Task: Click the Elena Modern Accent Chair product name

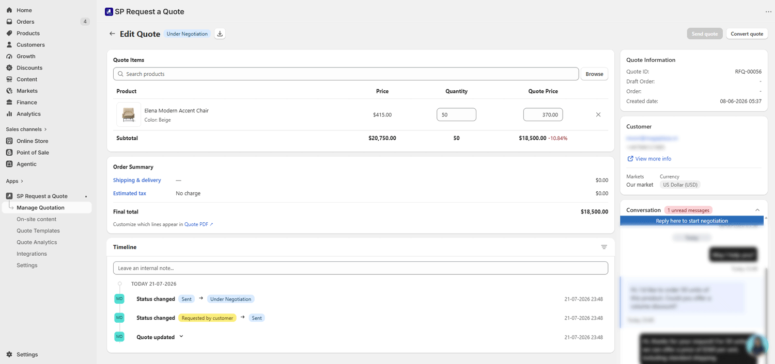Action: point(176,111)
